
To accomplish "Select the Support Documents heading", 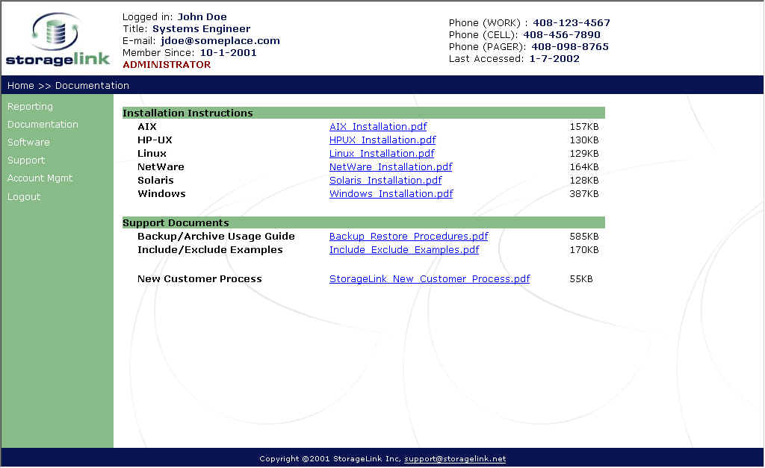I will tap(176, 222).
